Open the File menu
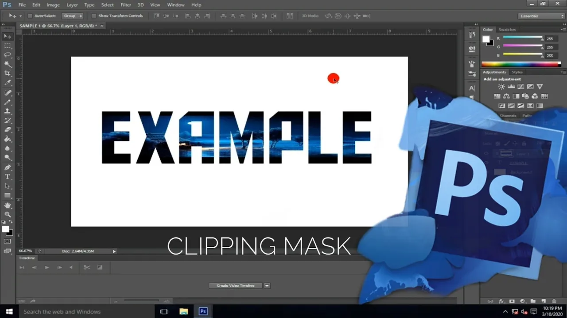 pyautogui.click(x=22, y=5)
